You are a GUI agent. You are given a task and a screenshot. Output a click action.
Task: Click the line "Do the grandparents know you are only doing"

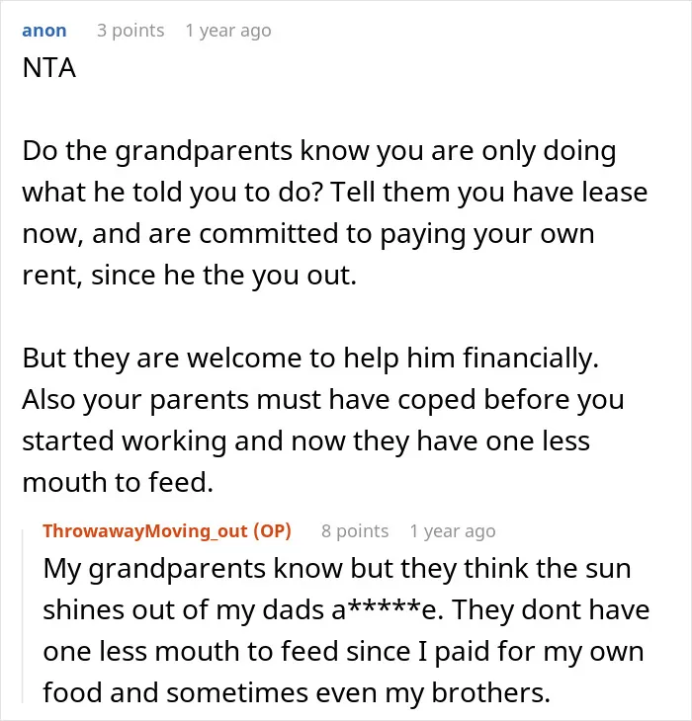pyautogui.click(x=319, y=151)
